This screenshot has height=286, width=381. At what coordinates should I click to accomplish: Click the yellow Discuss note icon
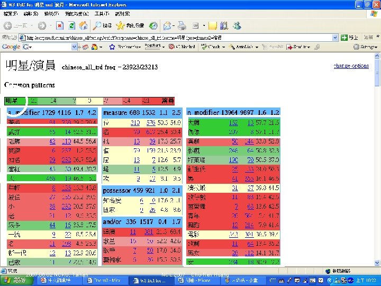tap(212, 25)
